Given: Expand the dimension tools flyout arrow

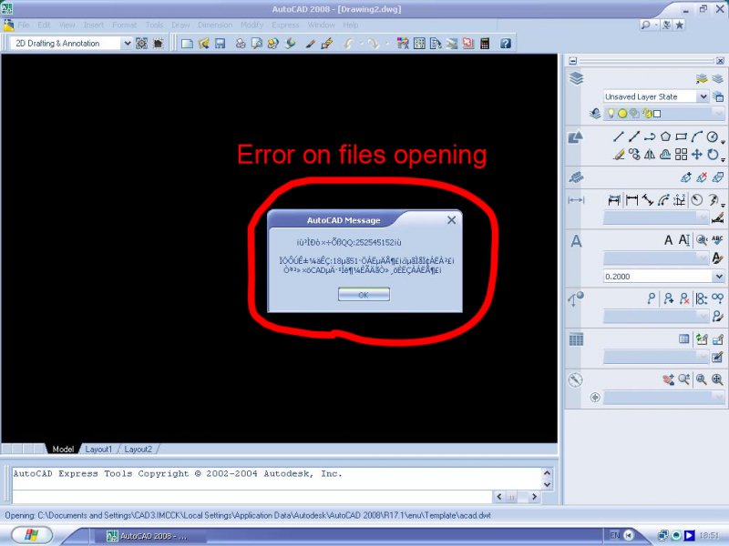Looking at the screenshot, I should [723, 205].
